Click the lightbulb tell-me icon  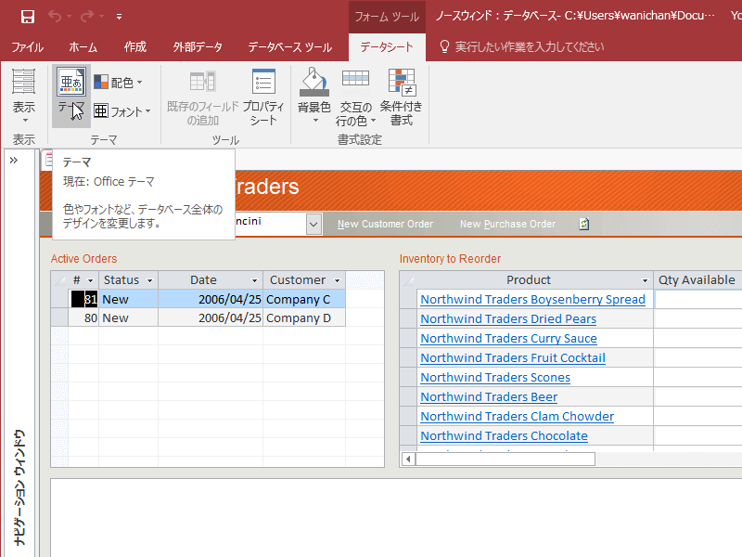pos(444,46)
